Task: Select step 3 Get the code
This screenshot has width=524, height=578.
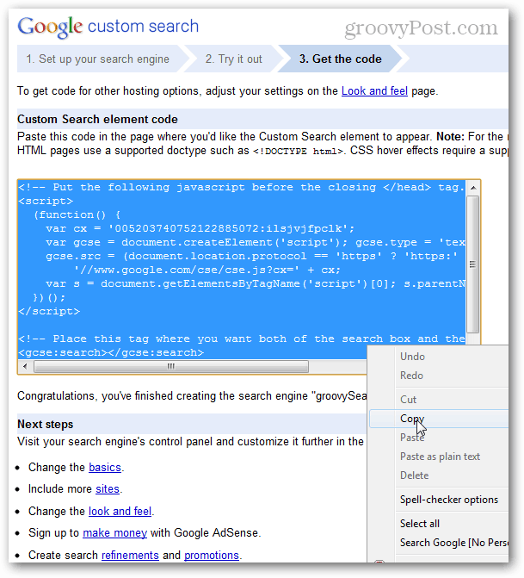Action: pyautogui.click(x=340, y=59)
